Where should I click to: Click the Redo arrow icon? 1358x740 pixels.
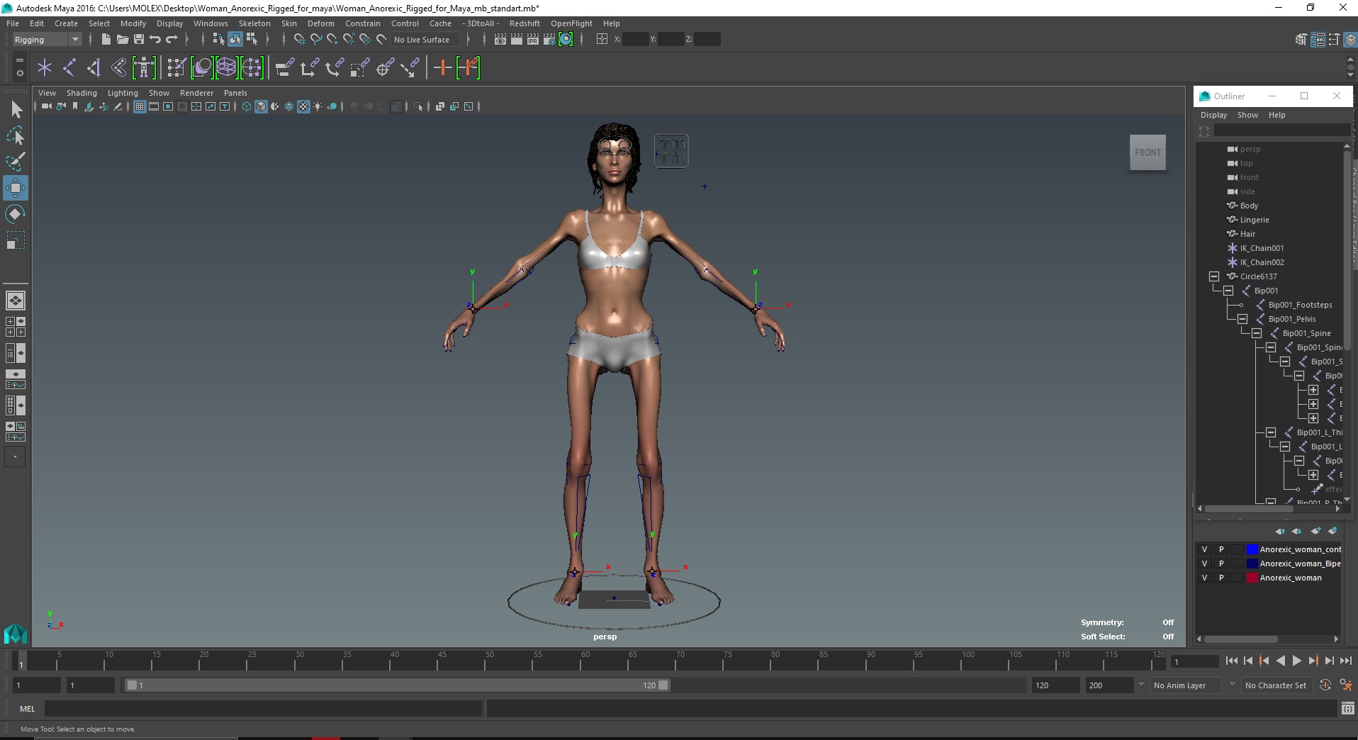(x=172, y=39)
